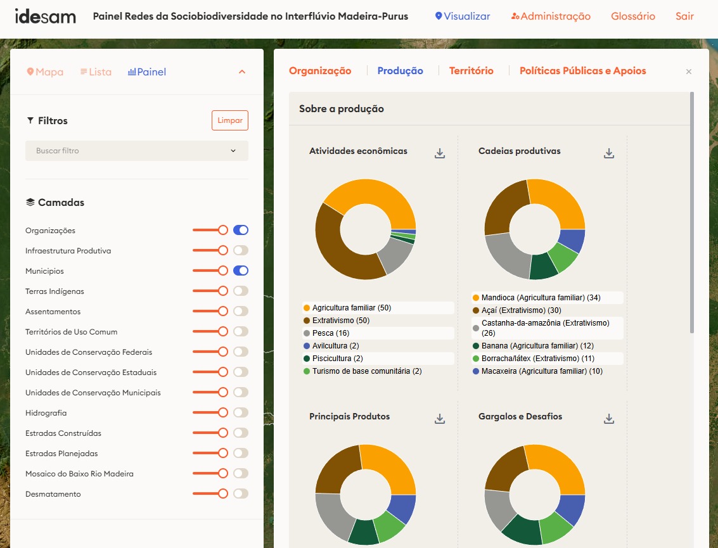Open the Visualizar menu
The height and width of the screenshot is (548, 718).
[463, 16]
